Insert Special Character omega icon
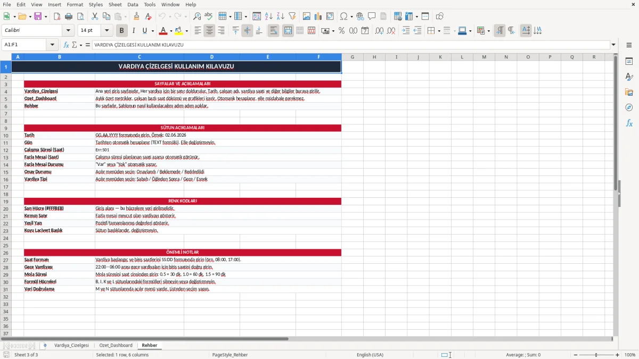The height and width of the screenshot is (359, 639). click(343, 16)
